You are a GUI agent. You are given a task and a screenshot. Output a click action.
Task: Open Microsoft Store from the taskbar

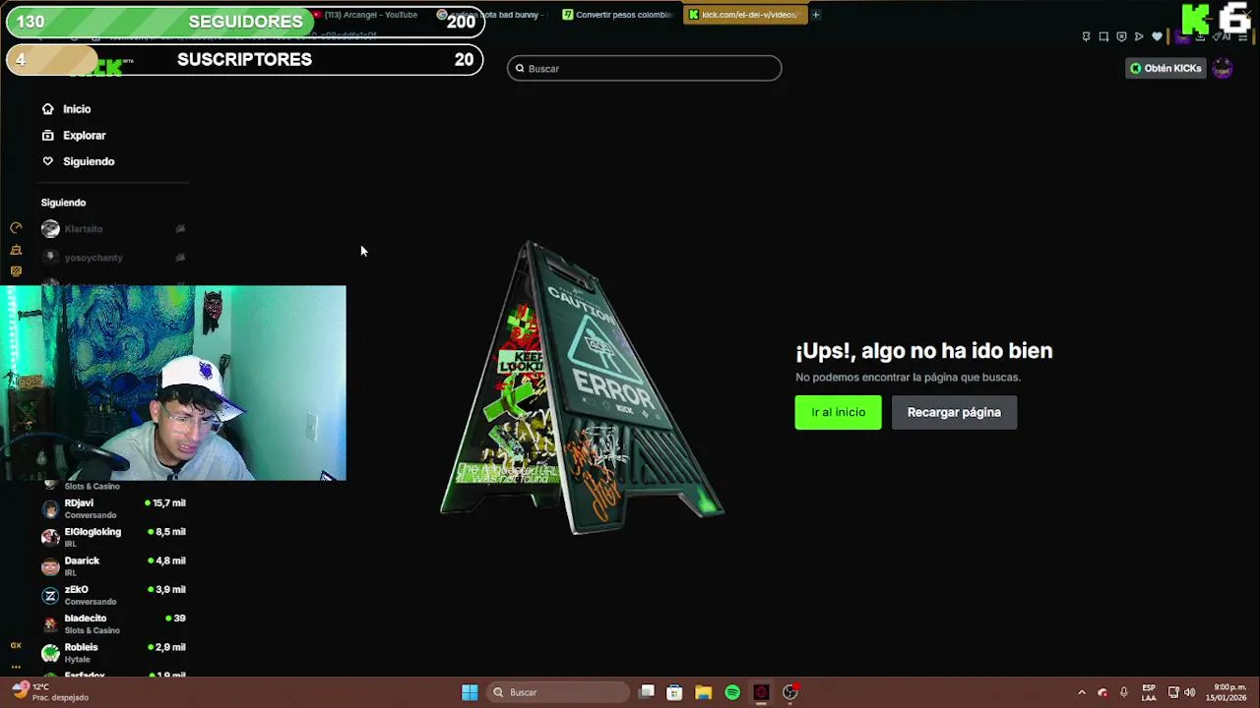pos(674,692)
